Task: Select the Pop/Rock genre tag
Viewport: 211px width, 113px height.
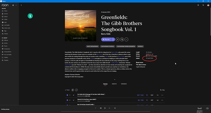Action: click(x=140, y=46)
